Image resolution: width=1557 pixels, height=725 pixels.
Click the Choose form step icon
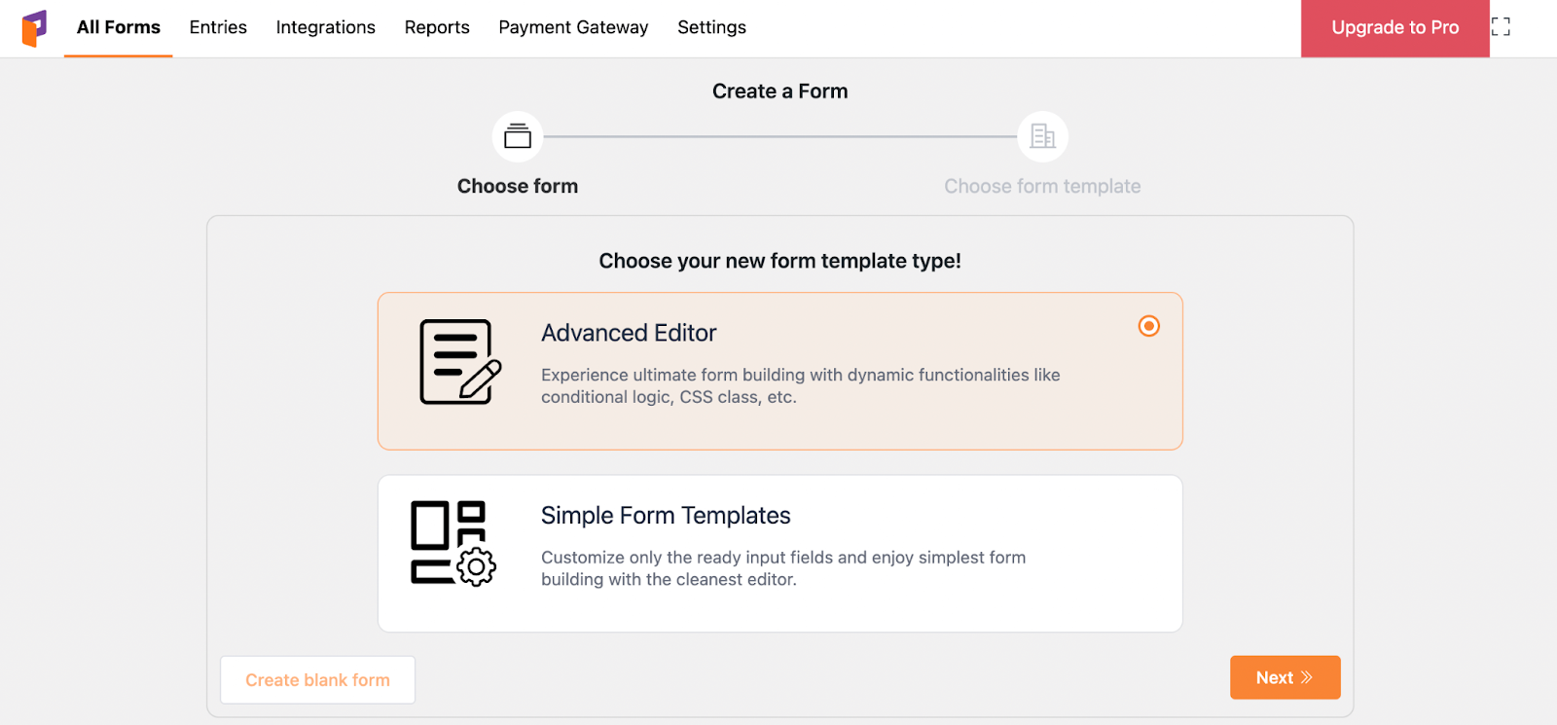pos(518,137)
